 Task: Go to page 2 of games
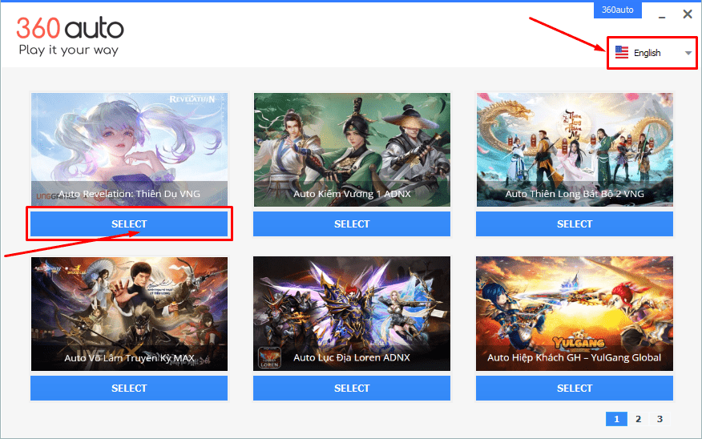pos(638,419)
